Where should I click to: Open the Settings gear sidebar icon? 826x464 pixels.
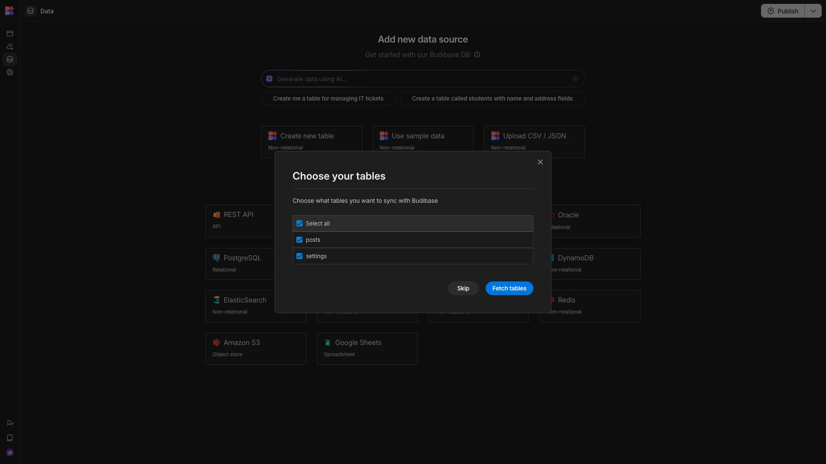pyautogui.click(x=10, y=72)
